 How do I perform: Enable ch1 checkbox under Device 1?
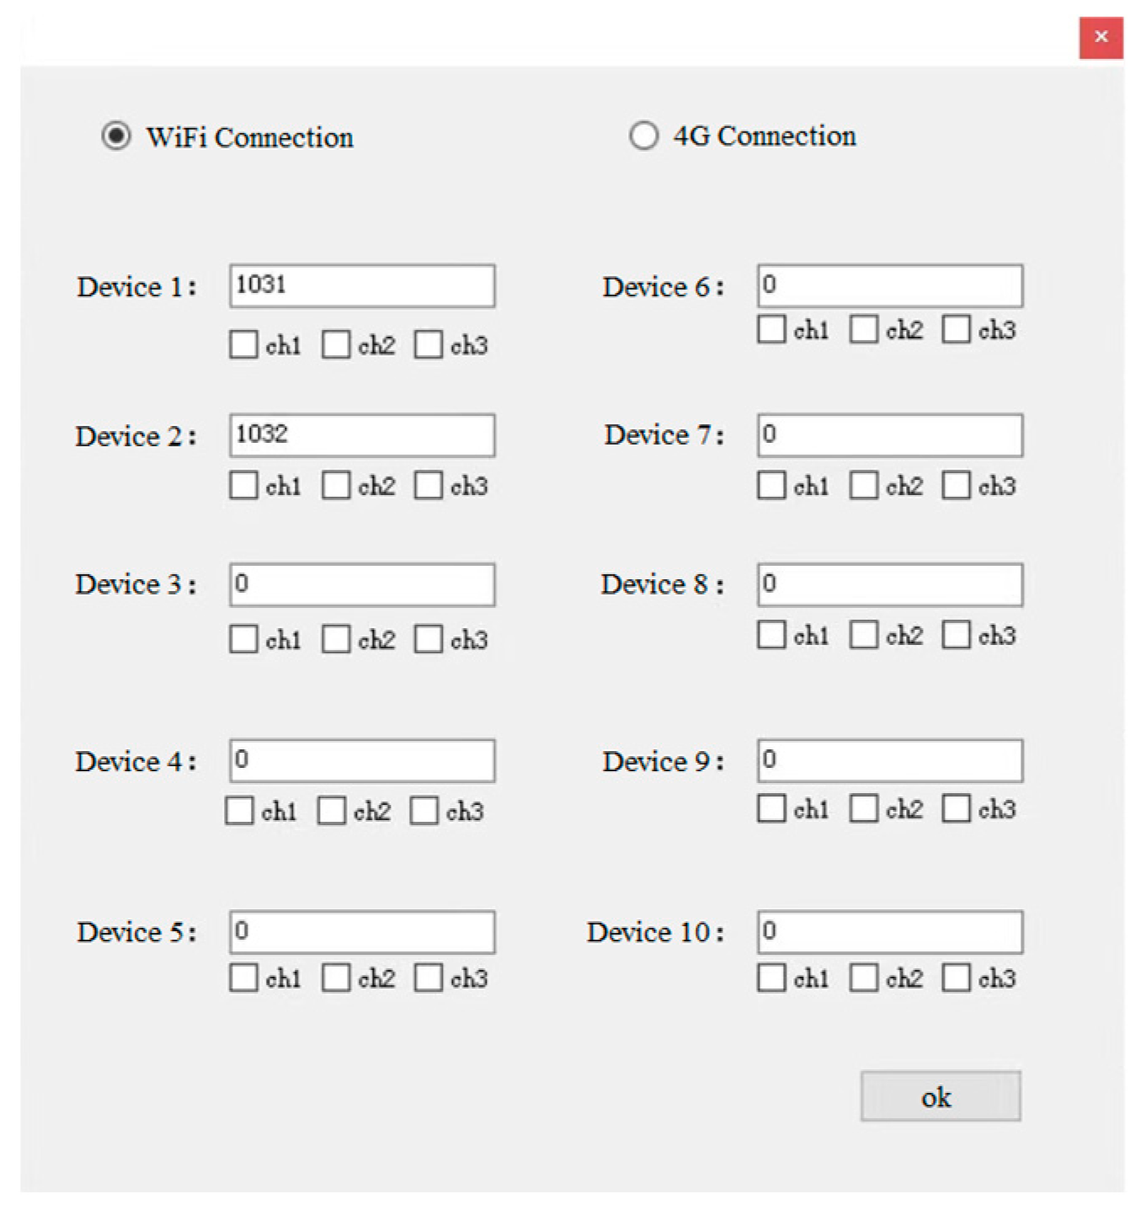[243, 344]
